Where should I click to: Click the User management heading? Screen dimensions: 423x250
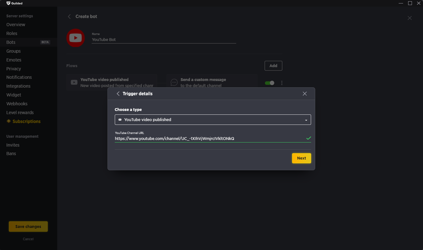22,137
